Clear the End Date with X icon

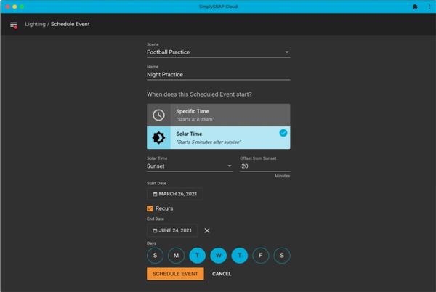pyautogui.click(x=207, y=230)
